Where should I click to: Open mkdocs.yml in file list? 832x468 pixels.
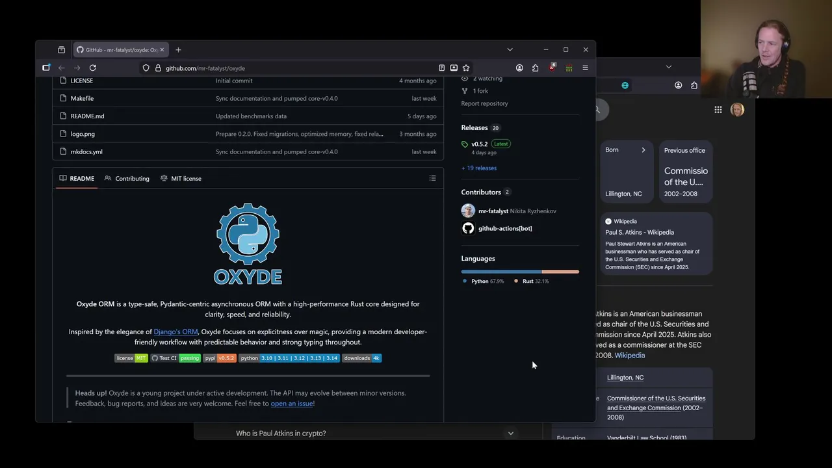point(86,151)
